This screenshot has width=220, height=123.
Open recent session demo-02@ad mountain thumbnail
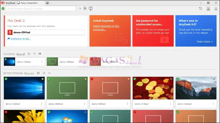click(196, 88)
